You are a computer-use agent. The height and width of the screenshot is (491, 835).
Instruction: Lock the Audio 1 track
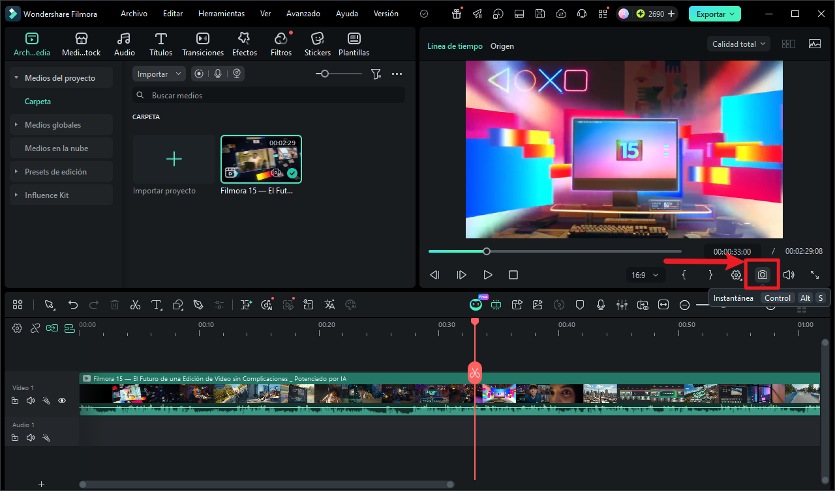pyautogui.click(x=15, y=438)
